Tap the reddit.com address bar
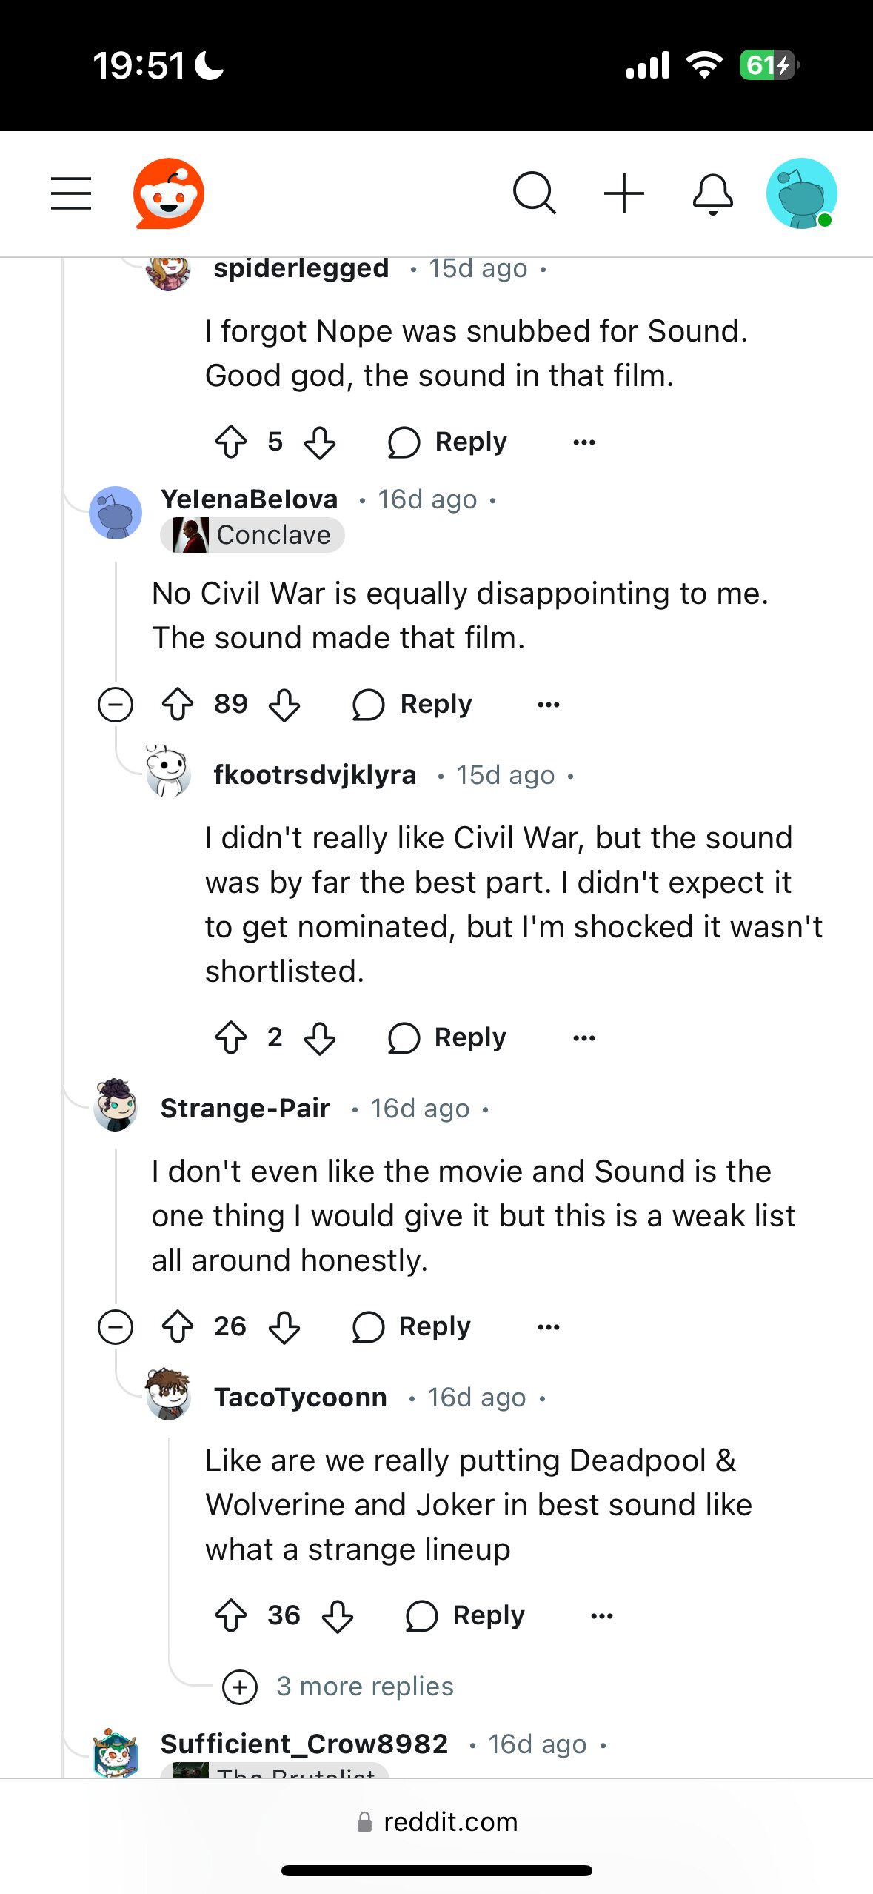 click(x=437, y=1821)
